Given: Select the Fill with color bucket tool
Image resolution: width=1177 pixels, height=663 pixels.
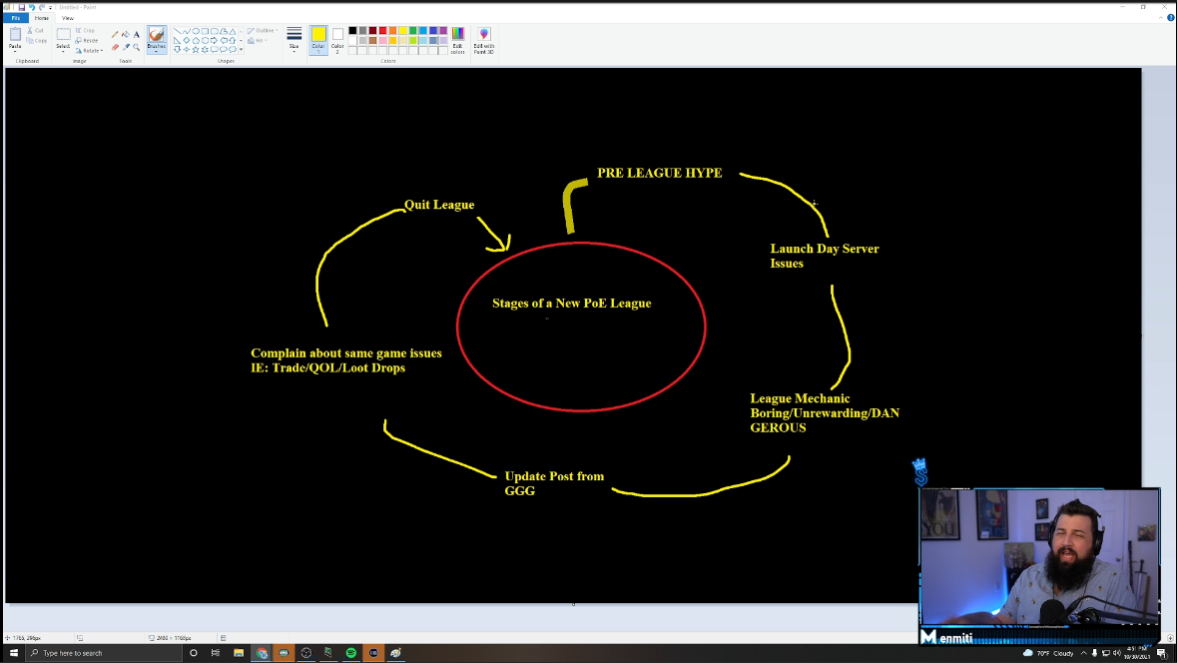Looking at the screenshot, I should [126, 34].
